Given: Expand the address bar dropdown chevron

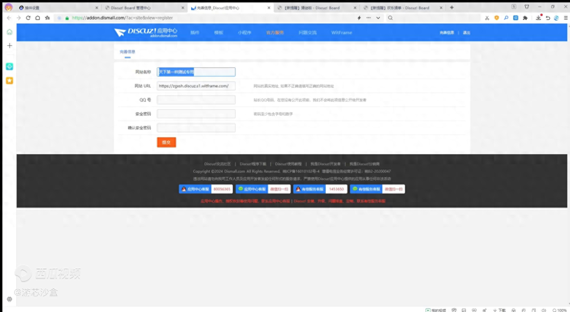Looking at the screenshot, I should pyautogui.click(x=378, y=18).
